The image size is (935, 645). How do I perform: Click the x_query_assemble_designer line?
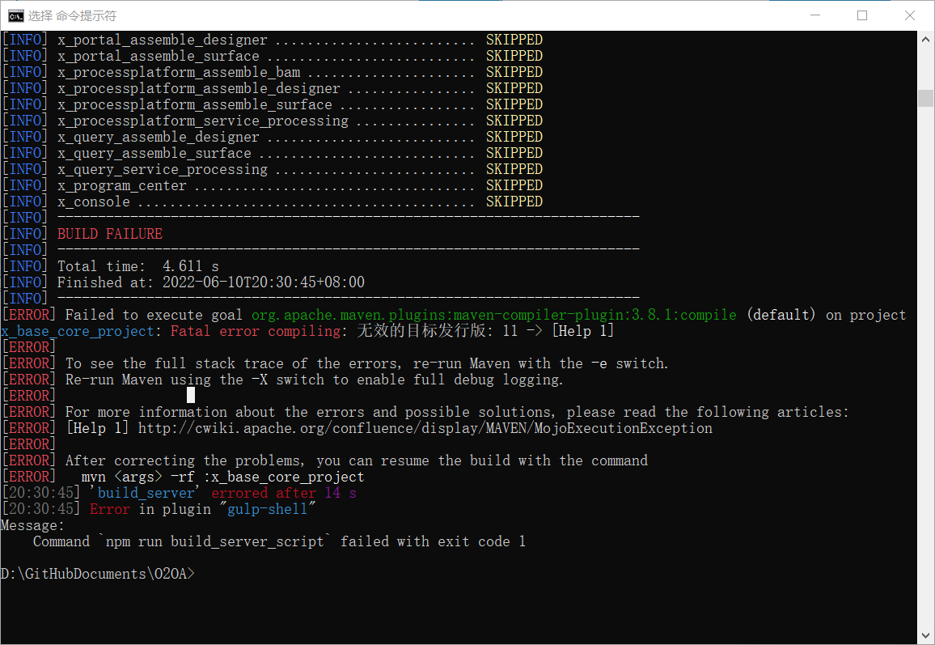tap(273, 137)
